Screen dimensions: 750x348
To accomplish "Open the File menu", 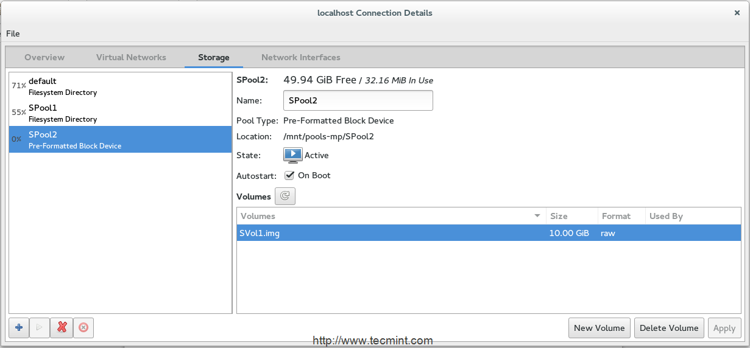I will tap(13, 33).
